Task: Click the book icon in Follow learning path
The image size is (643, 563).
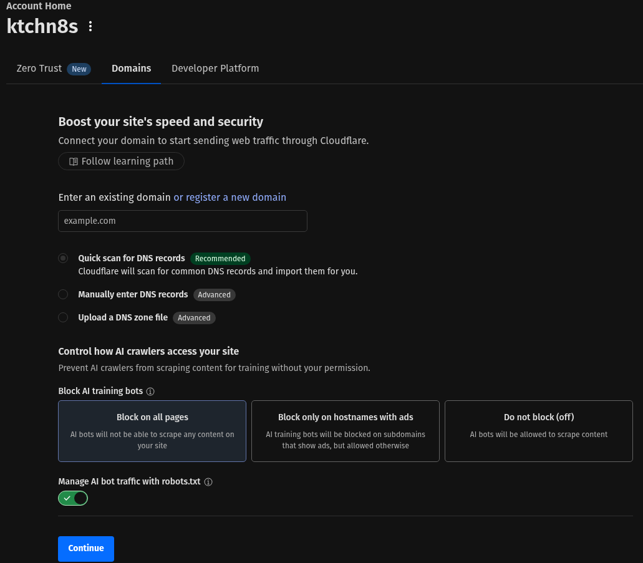Action: coord(74,161)
